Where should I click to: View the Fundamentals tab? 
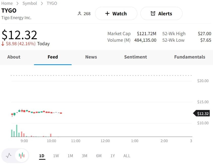(190, 57)
